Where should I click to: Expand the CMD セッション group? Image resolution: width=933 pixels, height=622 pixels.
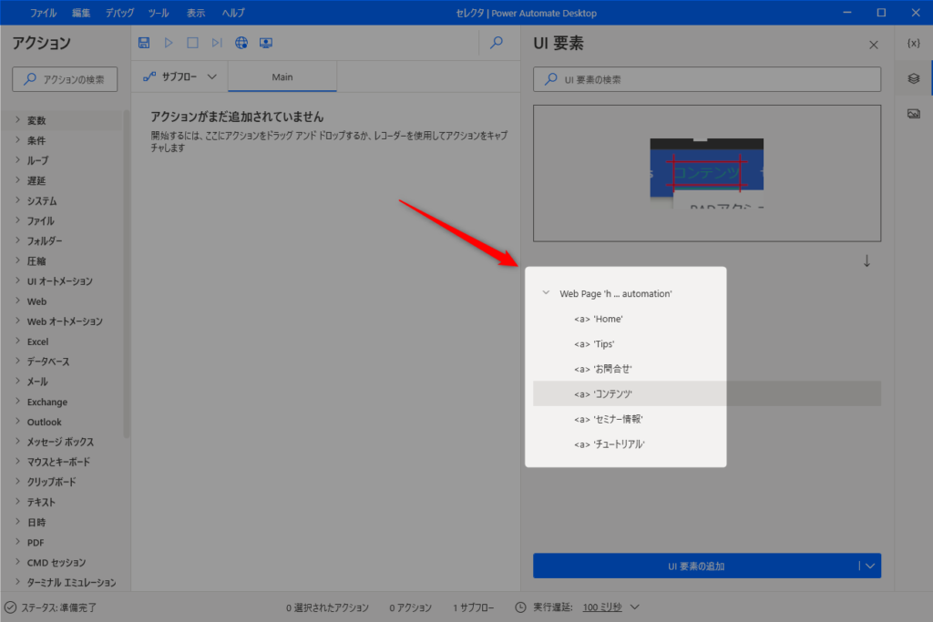[18, 562]
